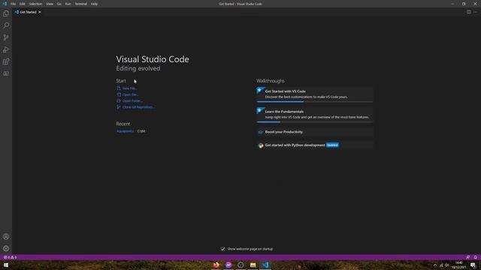Viewport: 481px width, 270px height.
Task: Open the Go menu
Action: click(59, 4)
